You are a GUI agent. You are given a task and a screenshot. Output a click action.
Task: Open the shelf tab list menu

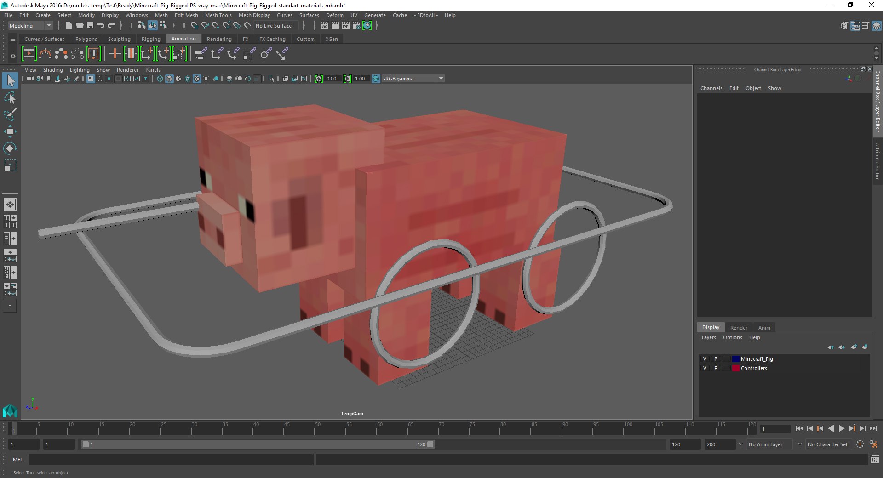(x=13, y=40)
